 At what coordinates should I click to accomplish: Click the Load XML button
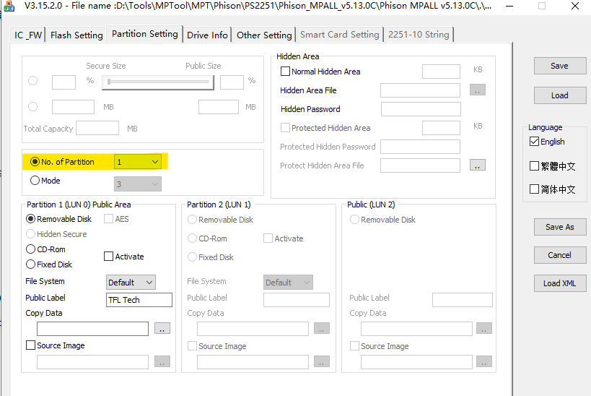[x=559, y=283]
